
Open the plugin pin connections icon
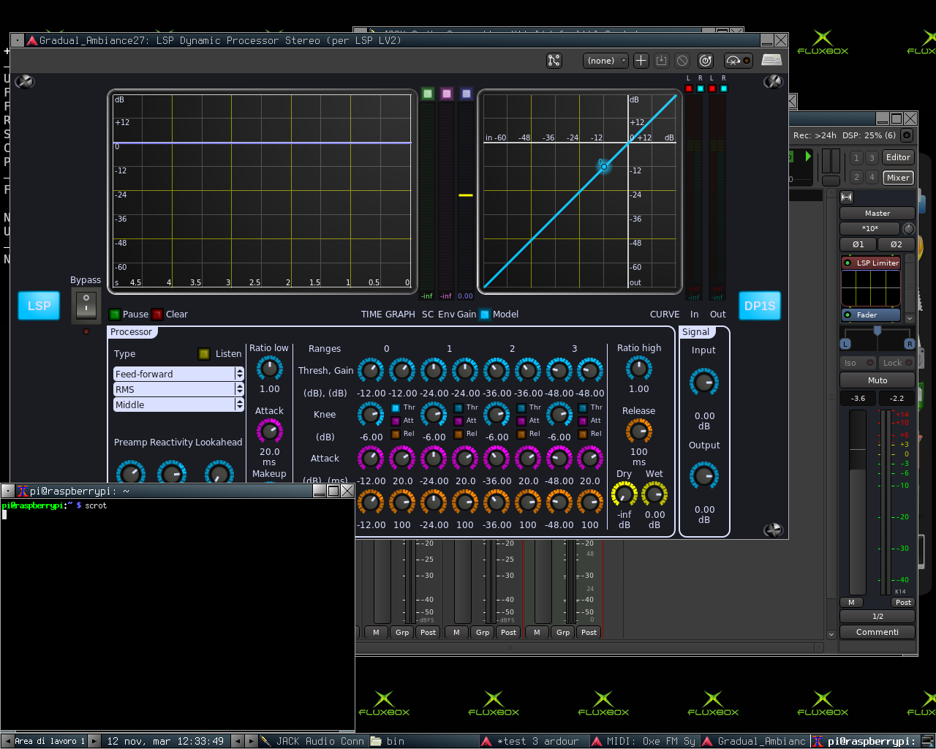pyautogui.click(x=554, y=61)
